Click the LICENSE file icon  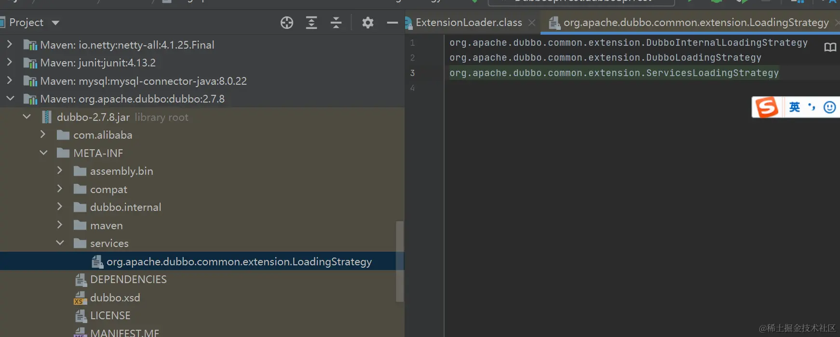80,315
